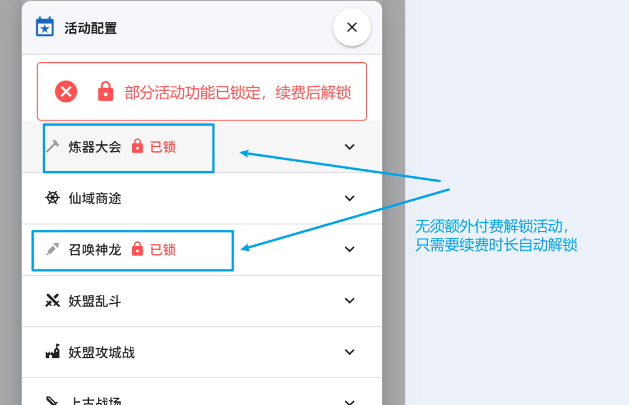Click the red lock icon beside 炼器大会

137,147
